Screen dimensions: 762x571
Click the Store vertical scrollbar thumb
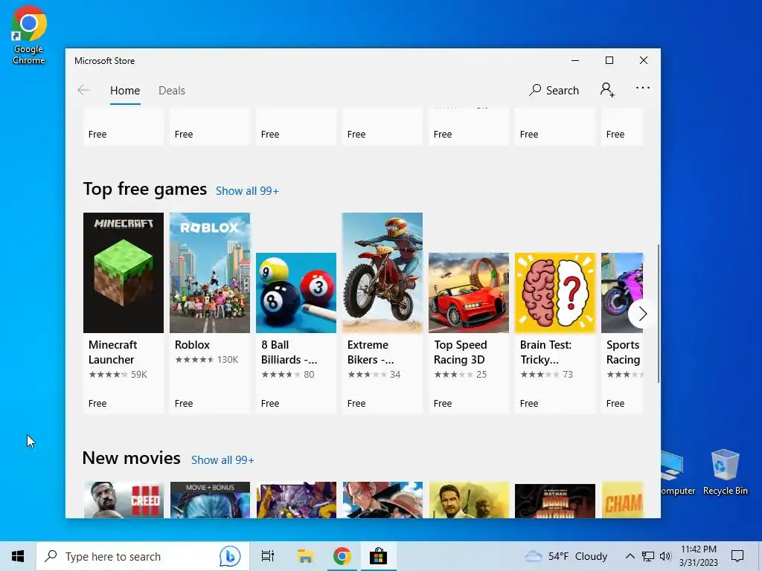tap(659, 313)
